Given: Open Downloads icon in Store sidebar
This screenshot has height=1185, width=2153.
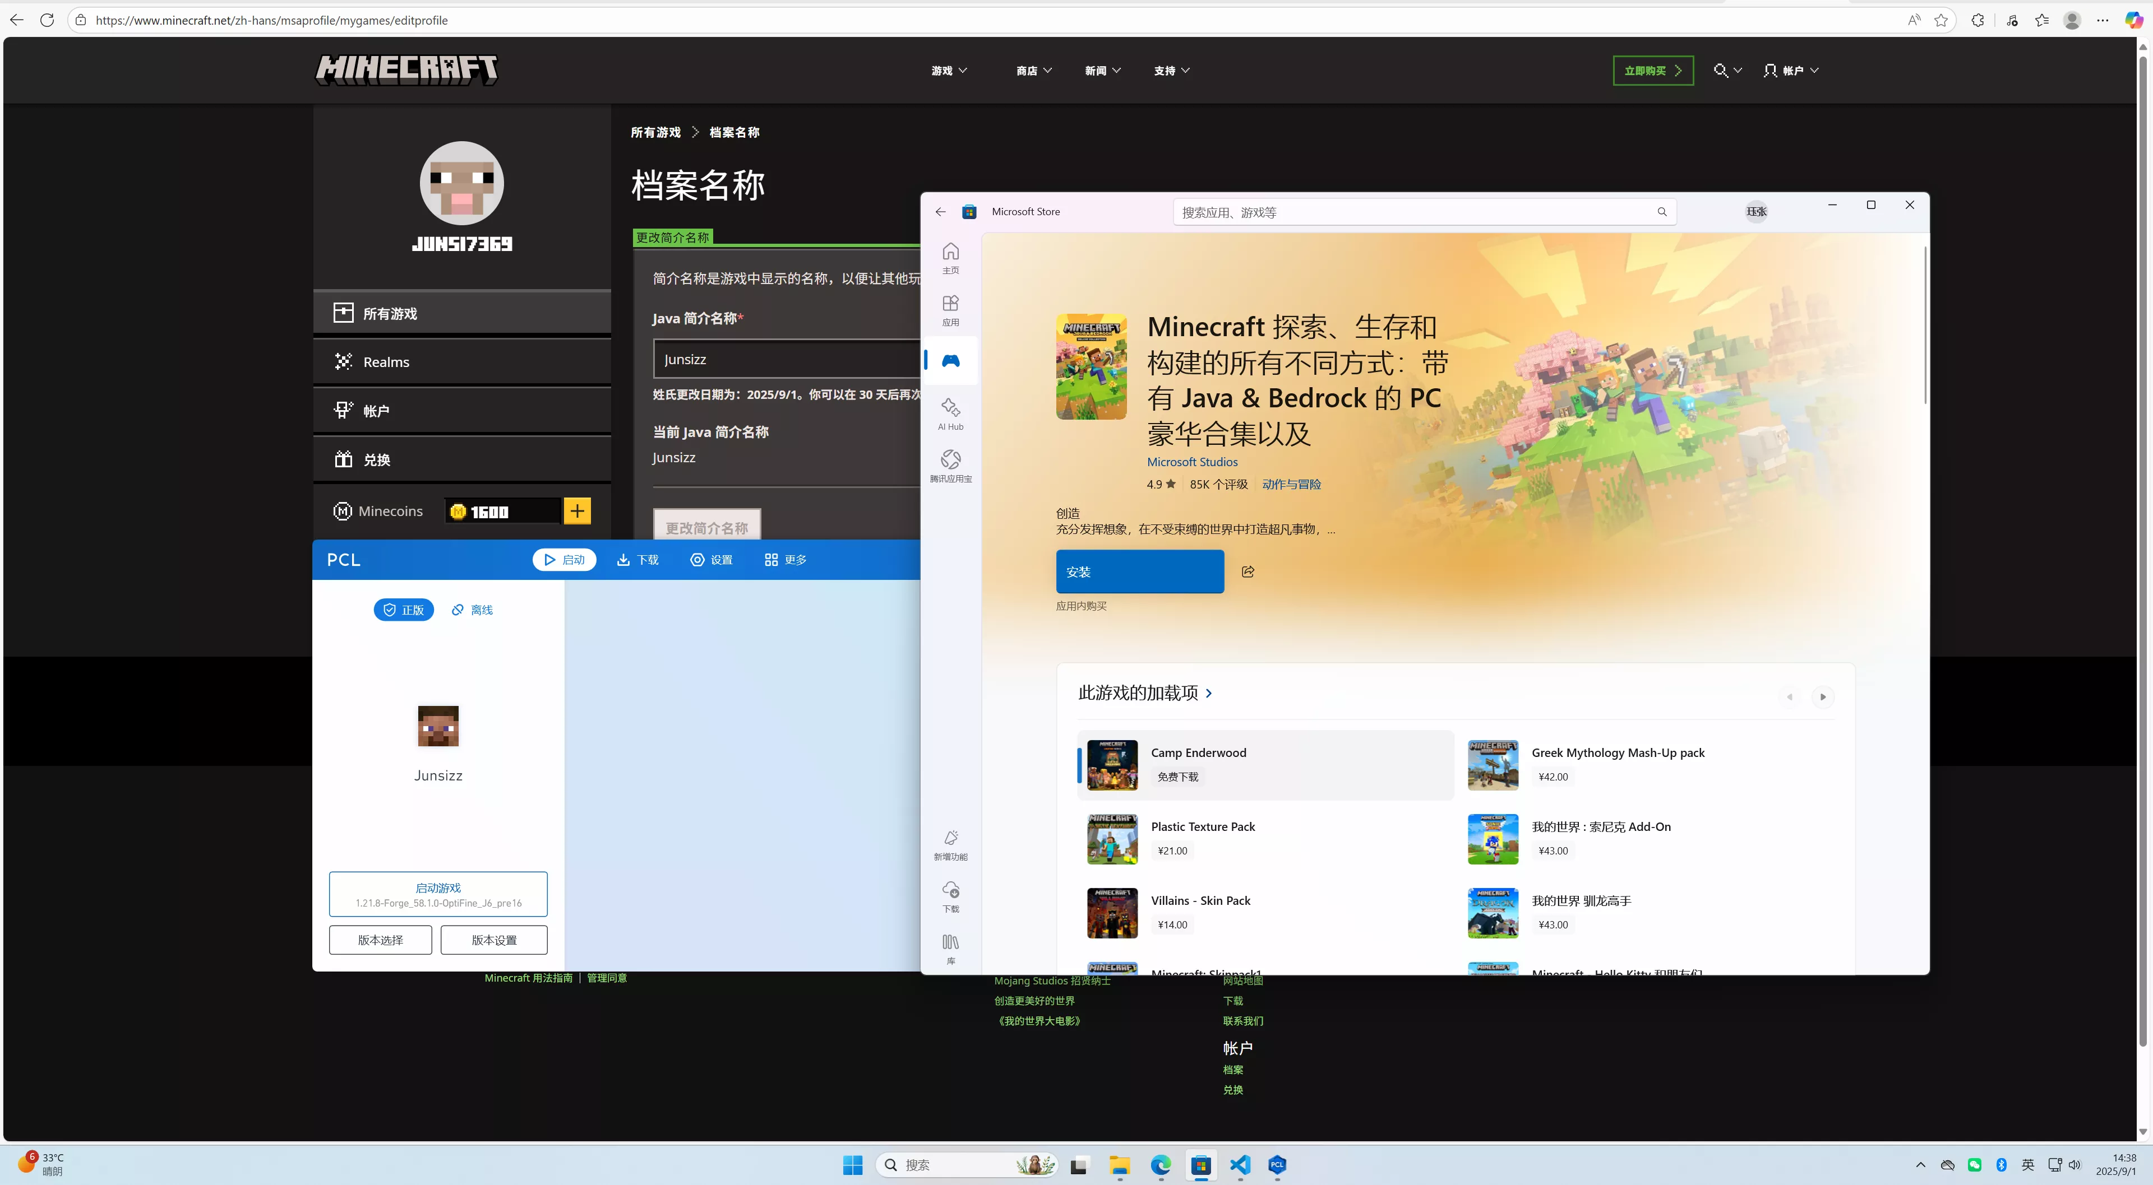Looking at the screenshot, I should [950, 897].
